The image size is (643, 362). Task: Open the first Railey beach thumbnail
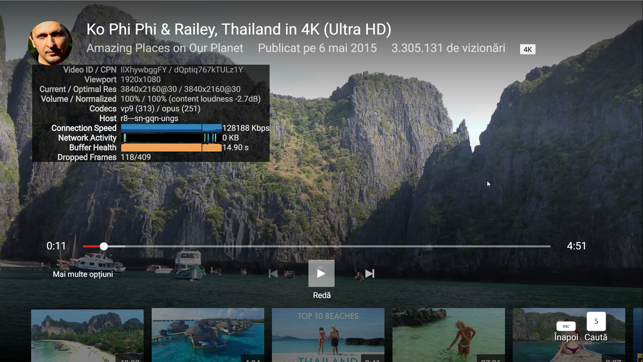[x=87, y=335]
